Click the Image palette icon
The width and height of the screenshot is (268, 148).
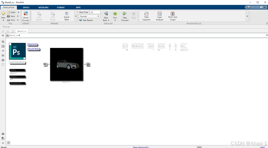[x=3, y=60]
